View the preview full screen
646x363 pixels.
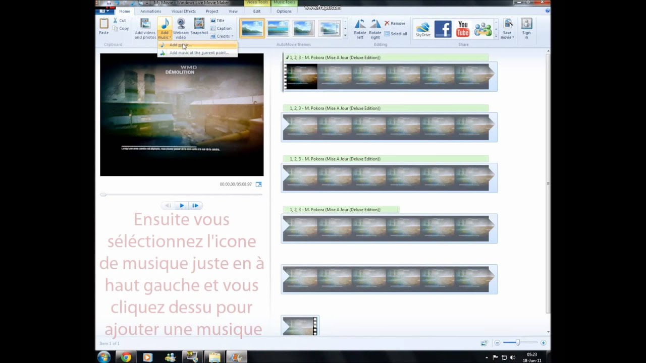click(259, 185)
